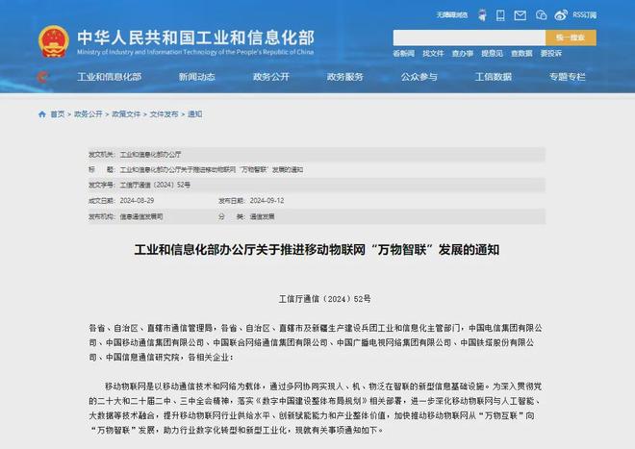This screenshot has height=449, width=635.
Task: Open the mobile phone version icon
Action: click(x=500, y=15)
